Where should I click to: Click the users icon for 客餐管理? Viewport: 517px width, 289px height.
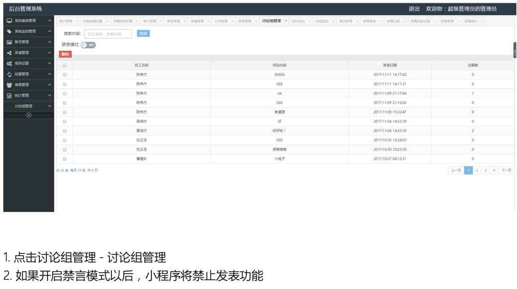tap(9, 85)
